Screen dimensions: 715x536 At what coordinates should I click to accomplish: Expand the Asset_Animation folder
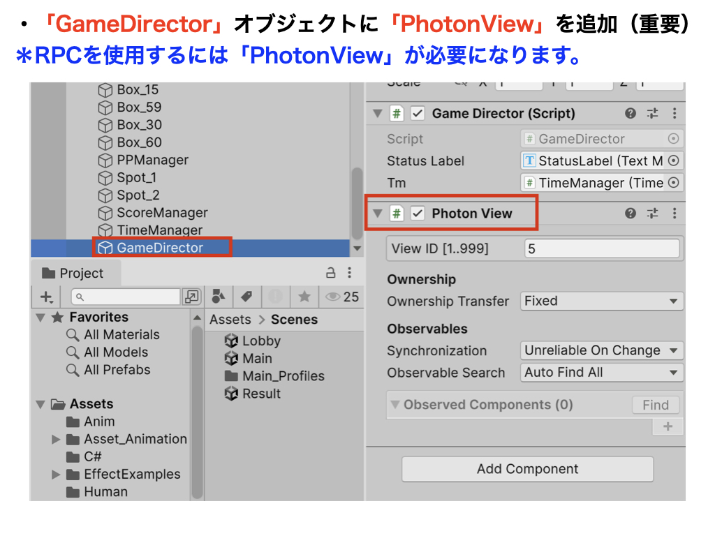[x=56, y=440]
